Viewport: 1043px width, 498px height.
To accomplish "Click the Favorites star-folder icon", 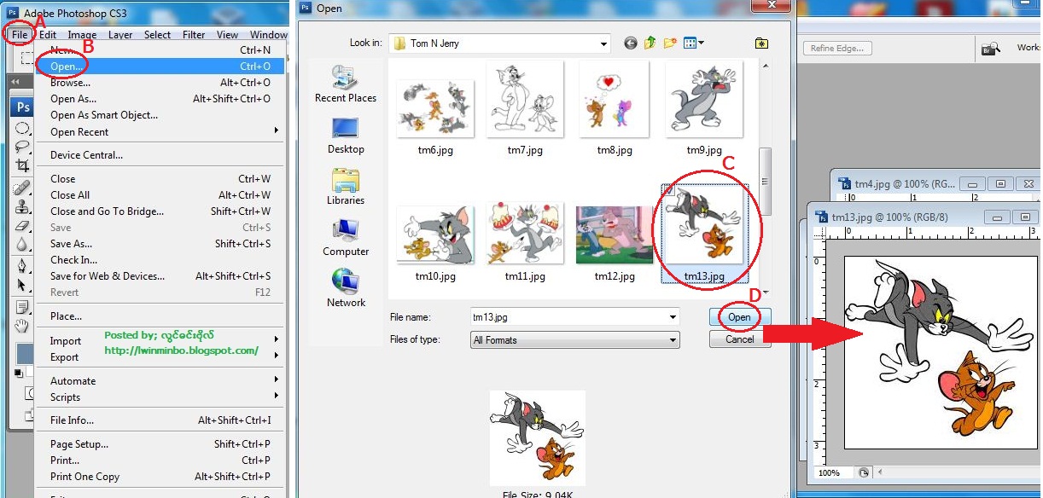I will (x=761, y=43).
